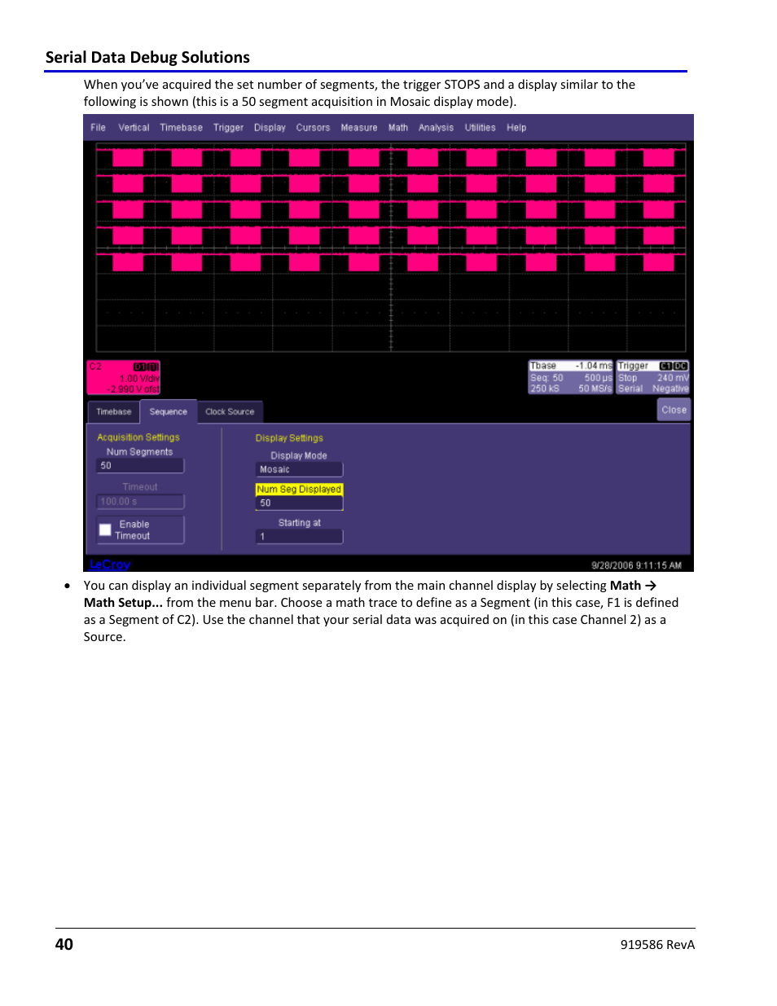Open the Analysis menu
Image resolution: width=777 pixels, height=1006 pixels.
[436, 128]
